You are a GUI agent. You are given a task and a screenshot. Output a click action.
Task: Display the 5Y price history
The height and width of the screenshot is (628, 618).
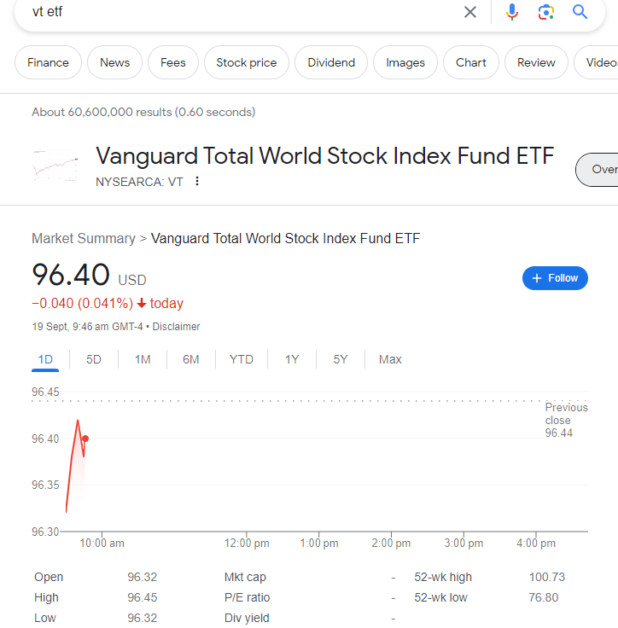click(x=341, y=359)
